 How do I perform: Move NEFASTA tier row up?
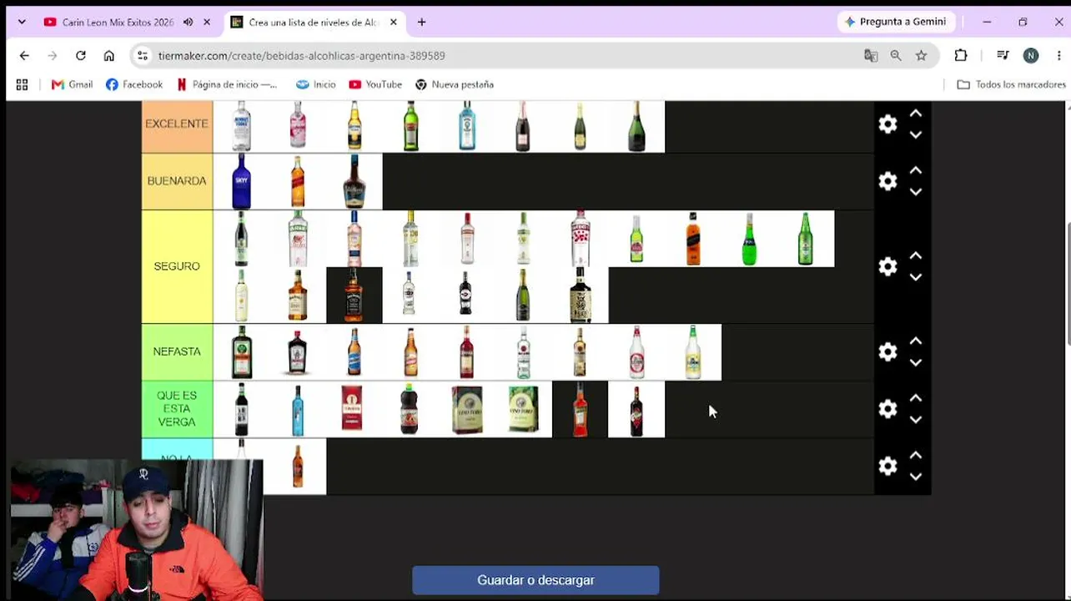point(915,341)
